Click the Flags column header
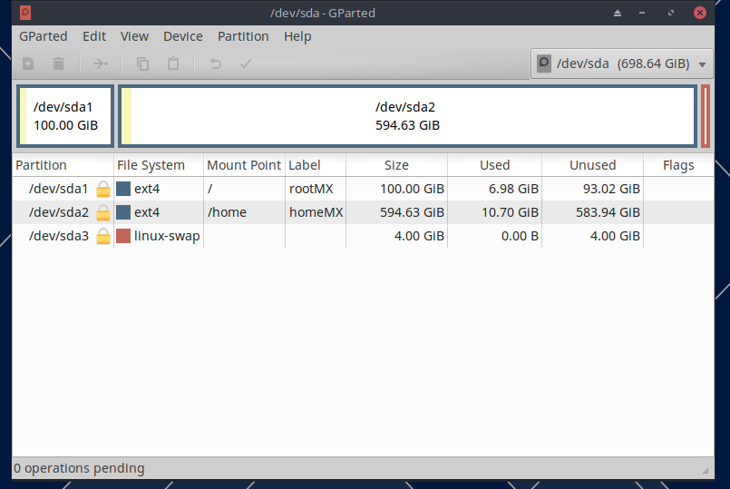This screenshot has width=730, height=489. (x=678, y=165)
